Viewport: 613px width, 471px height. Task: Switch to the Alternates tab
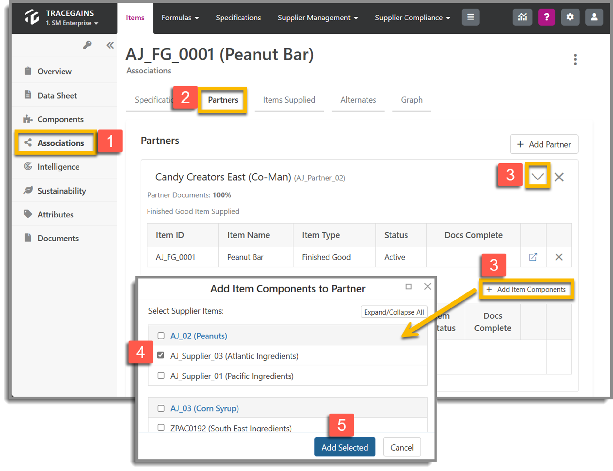pyautogui.click(x=358, y=100)
